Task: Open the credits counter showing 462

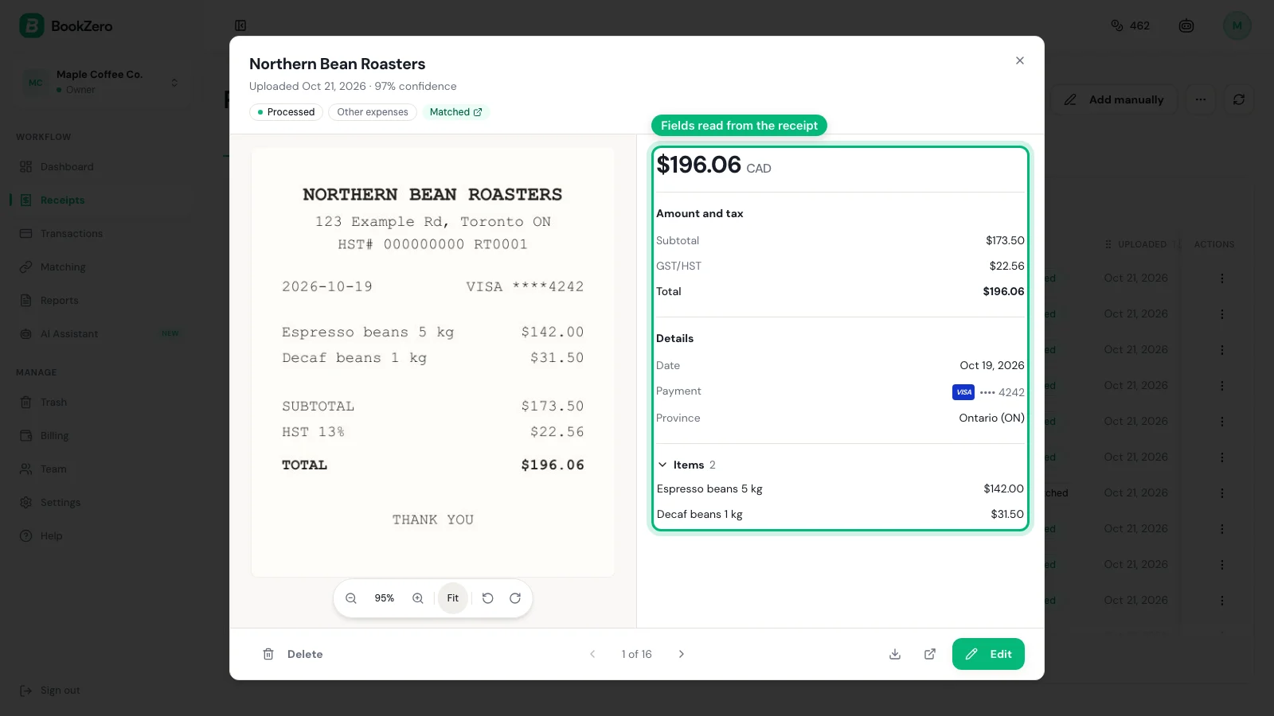Action: tap(1131, 25)
